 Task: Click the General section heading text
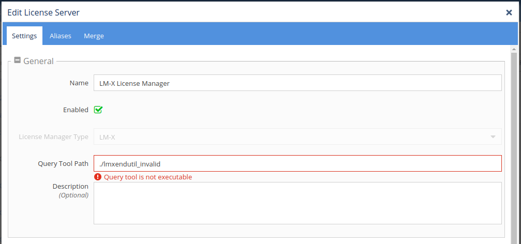point(38,61)
